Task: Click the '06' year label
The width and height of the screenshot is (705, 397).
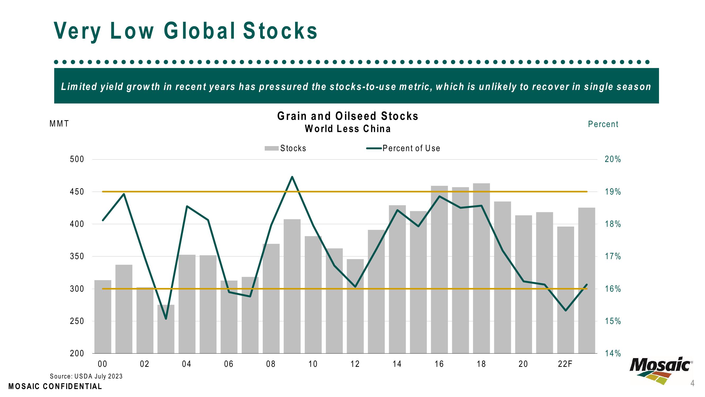Action: coord(229,364)
